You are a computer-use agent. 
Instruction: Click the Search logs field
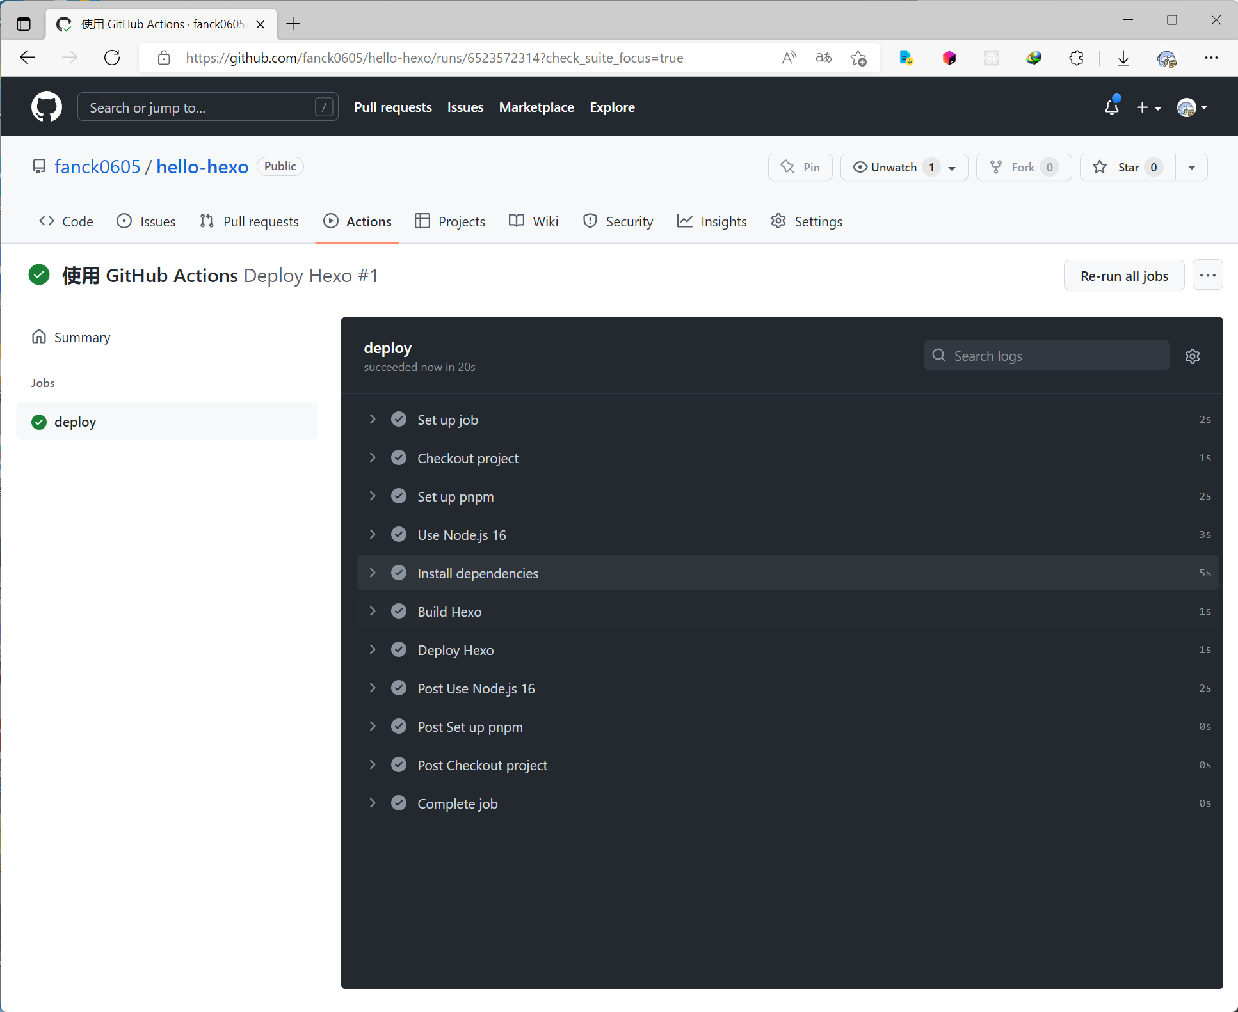tap(1046, 356)
